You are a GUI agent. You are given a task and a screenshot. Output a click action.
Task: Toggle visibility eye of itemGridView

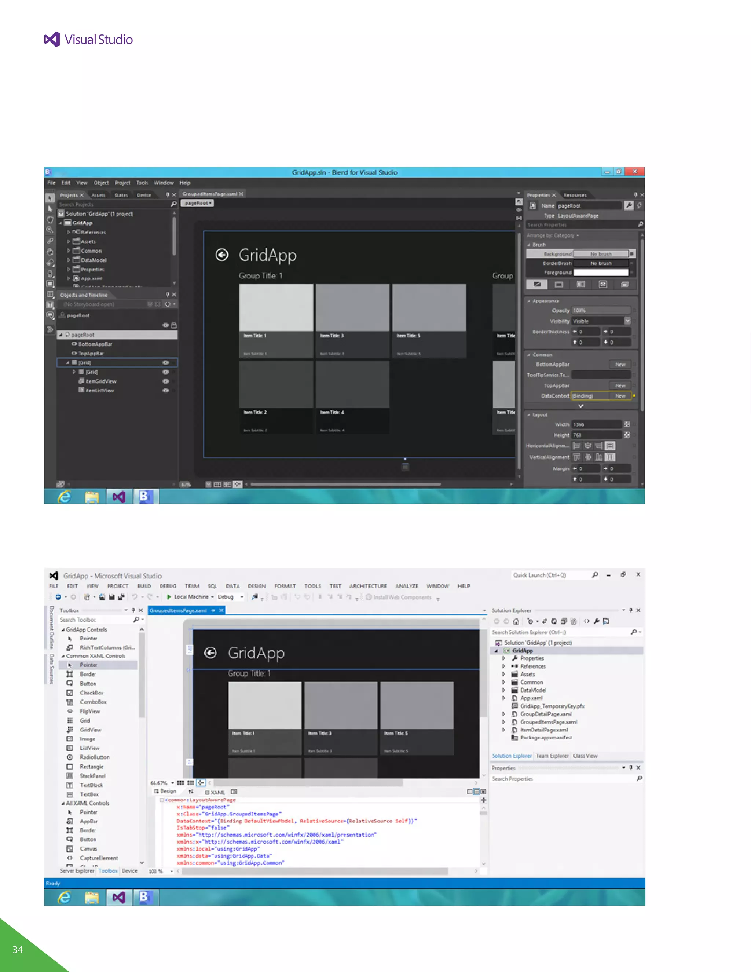click(x=165, y=381)
